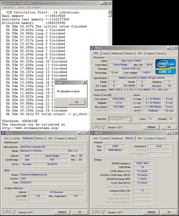Click the memory Type value DDR3
The width and height of the screenshot is (179, 216).
tap(115, 146)
